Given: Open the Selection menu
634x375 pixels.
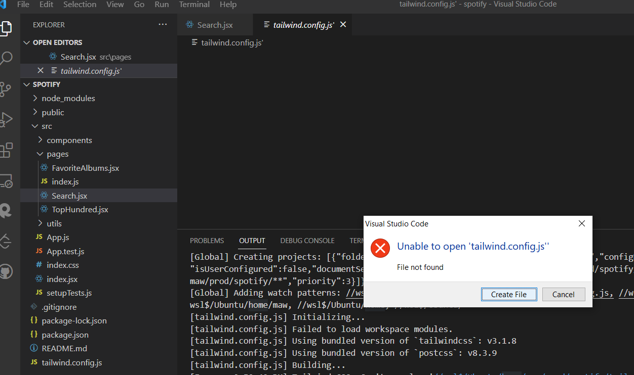Looking at the screenshot, I should point(80,5).
